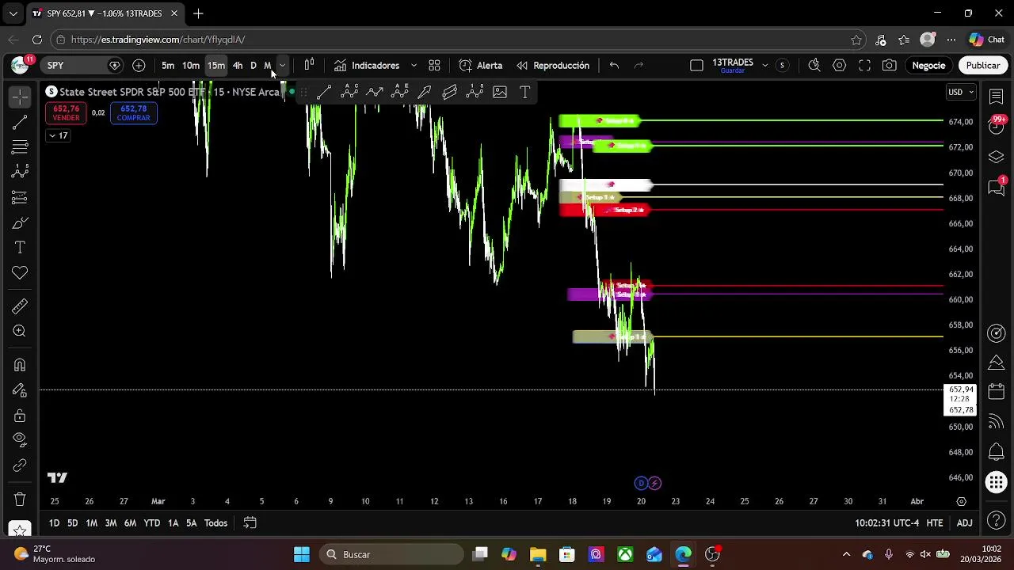Open the notifications bell in right sidebar
The image size is (1014, 570).
click(997, 452)
